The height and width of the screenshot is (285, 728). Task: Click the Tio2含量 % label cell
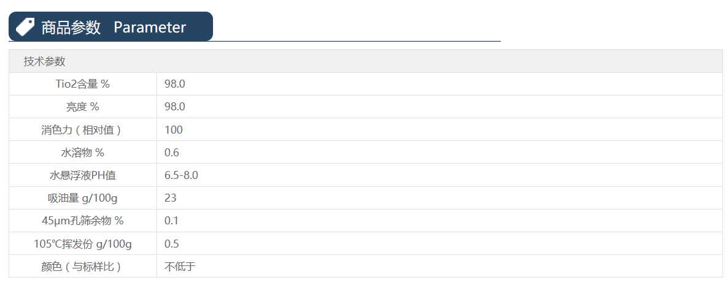point(83,84)
